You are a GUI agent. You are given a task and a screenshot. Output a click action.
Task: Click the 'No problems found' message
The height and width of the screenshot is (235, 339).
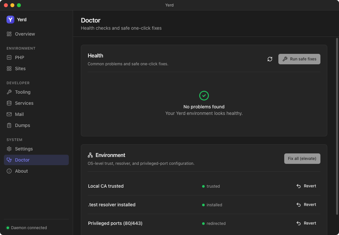(x=204, y=107)
